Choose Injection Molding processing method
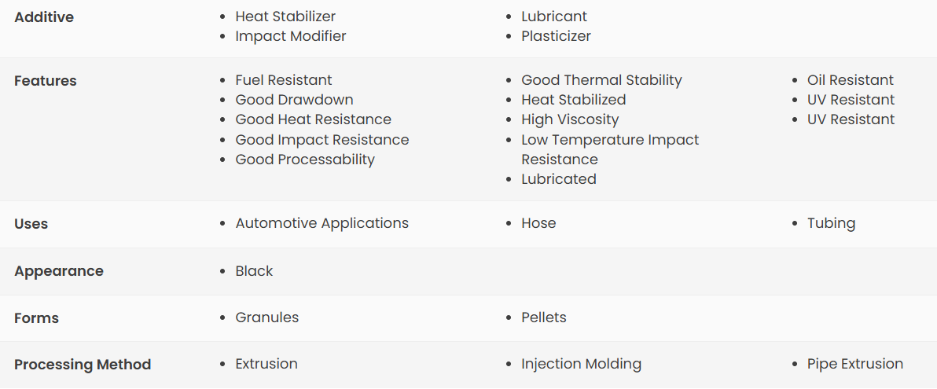Viewport: 937px width, 389px height. 581,364
